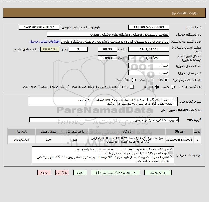Viewport: 209px width, 202px height.
Task: Click the توضیحات خریدار text area
Action: 103,155
